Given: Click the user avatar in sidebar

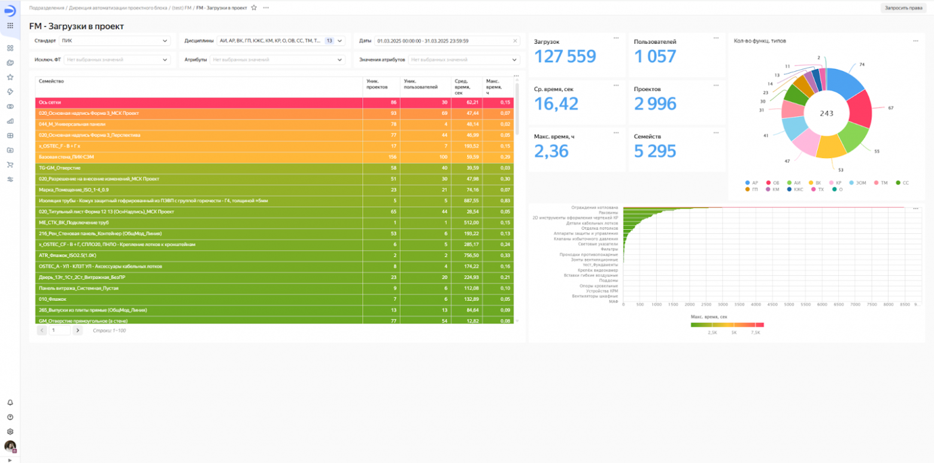Looking at the screenshot, I should [x=10, y=446].
